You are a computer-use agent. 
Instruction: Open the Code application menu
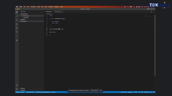click(21, 7)
